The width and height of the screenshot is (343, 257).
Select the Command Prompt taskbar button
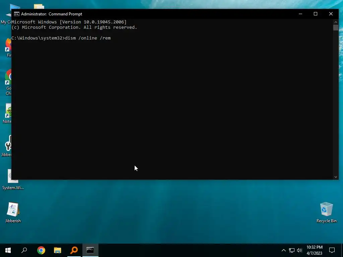coord(90,250)
